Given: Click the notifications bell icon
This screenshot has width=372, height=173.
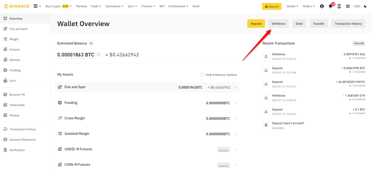Looking at the screenshot, I should click(330, 7).
